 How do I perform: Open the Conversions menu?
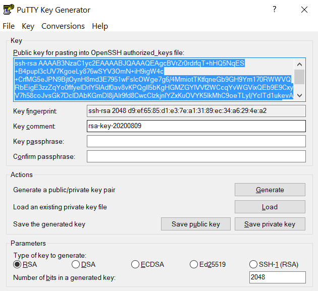pos(63,26)
